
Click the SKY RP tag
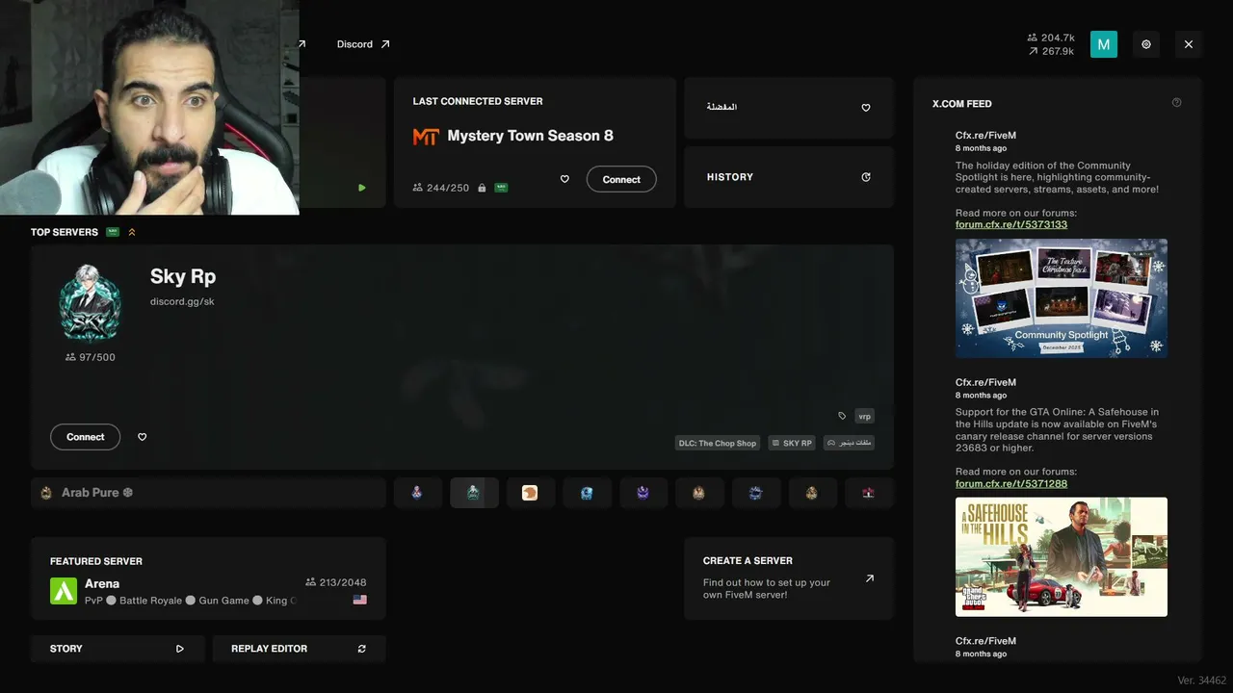click(x=792, y=443)
